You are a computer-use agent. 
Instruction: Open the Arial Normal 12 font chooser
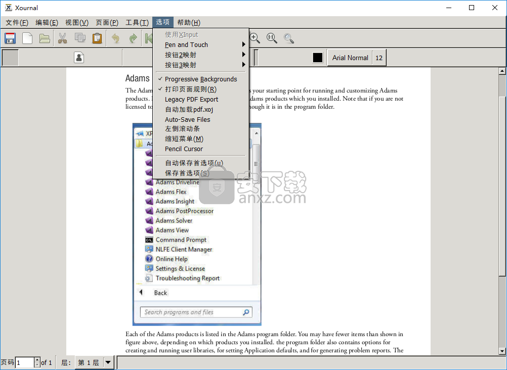pyautogui.click(x=357, y=58)
